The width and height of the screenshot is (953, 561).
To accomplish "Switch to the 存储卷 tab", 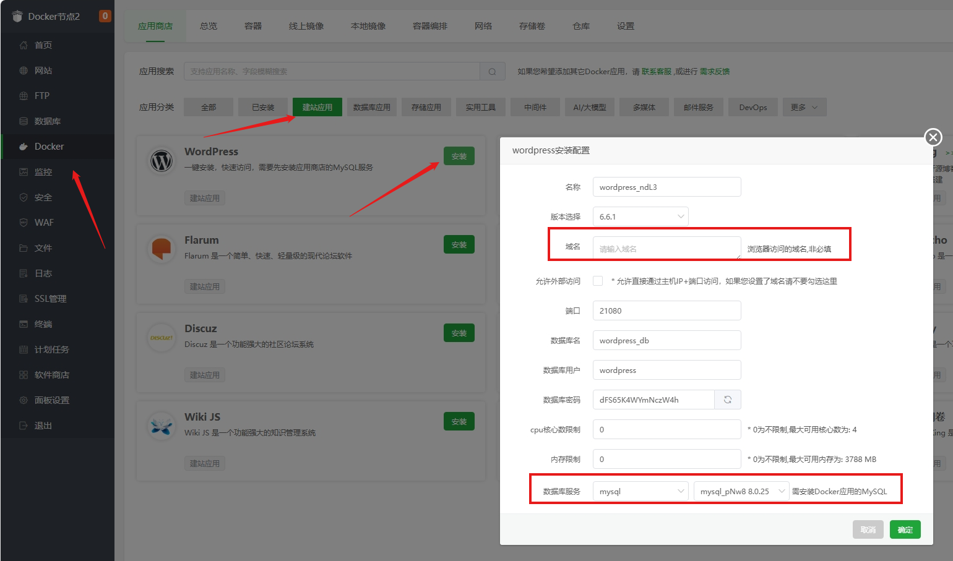I will (x=532, y=26).
